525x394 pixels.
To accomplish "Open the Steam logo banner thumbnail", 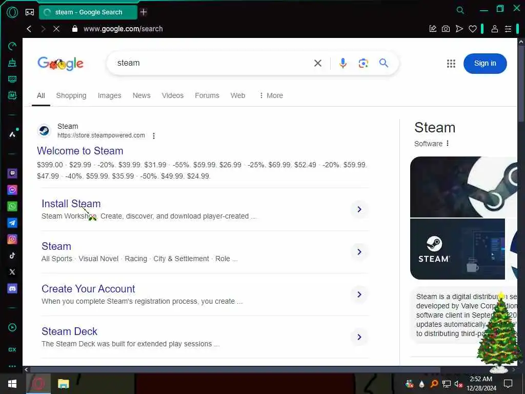I will coord(463,187).
